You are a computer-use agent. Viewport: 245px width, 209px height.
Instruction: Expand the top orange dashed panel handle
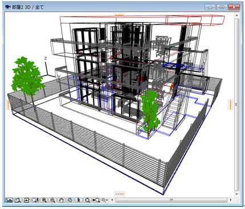click(x=120, y=15)
